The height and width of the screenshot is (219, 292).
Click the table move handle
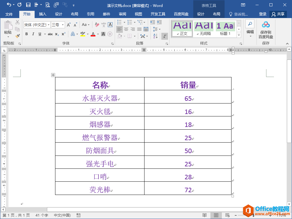[53, 75]
